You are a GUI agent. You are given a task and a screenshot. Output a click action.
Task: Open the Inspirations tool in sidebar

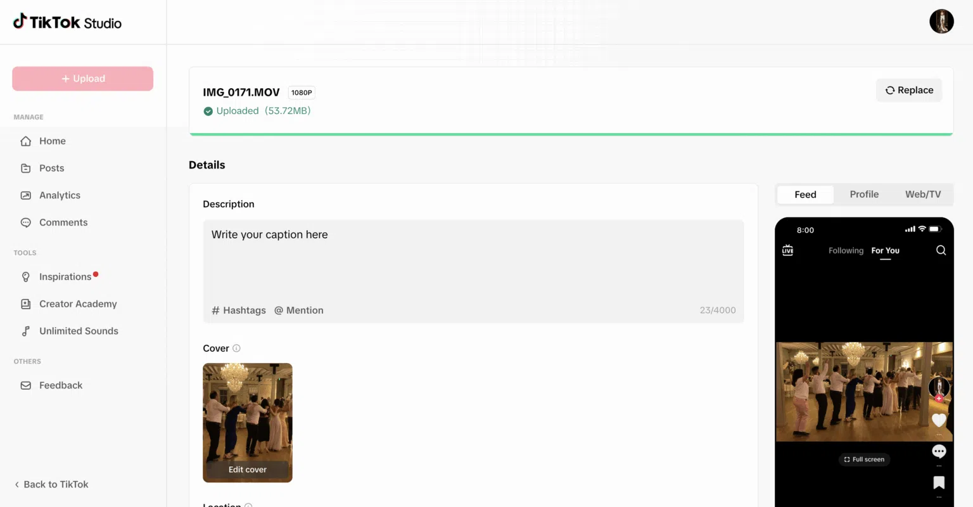(65, 276)
